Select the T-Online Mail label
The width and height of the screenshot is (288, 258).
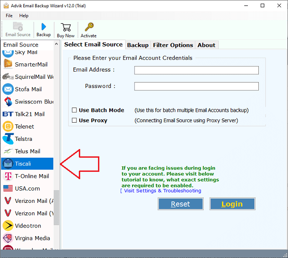click(x=32, y=176)
